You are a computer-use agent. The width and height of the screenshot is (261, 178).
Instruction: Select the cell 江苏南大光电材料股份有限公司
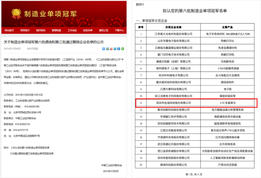click(x=174, y=34)
